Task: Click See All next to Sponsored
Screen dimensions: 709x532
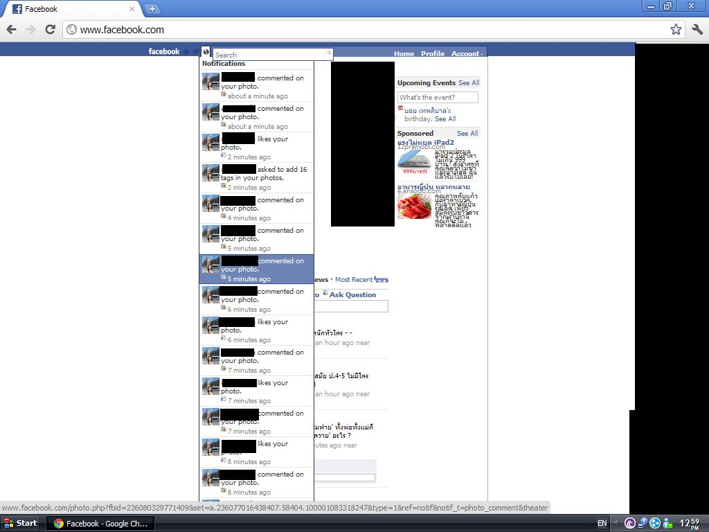Action: coord(467,134)
